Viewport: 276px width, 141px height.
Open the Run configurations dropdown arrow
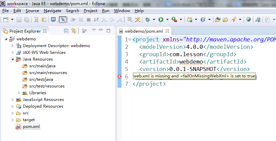pyautogui.click(x=167, y=20)
